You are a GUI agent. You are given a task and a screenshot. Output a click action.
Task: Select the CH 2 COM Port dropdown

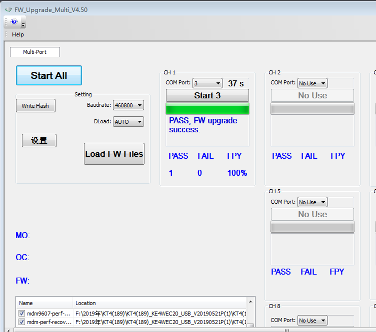pyautogui.click(x=312, y=83)
